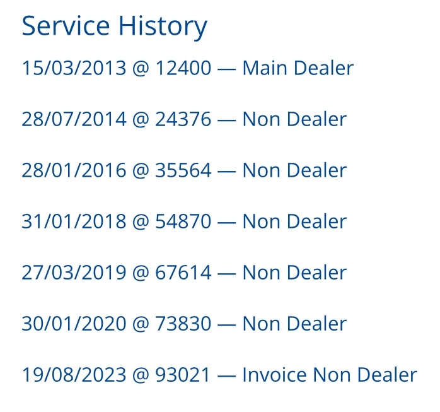Screen dimensions: 440x412
Task: Select the 19/08/2023 service date
Action: click(74, 375)
